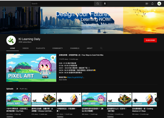This screenshot has width=164, height=118.
Task: Open the create video camera icon
Action: (x=147, y=4)
